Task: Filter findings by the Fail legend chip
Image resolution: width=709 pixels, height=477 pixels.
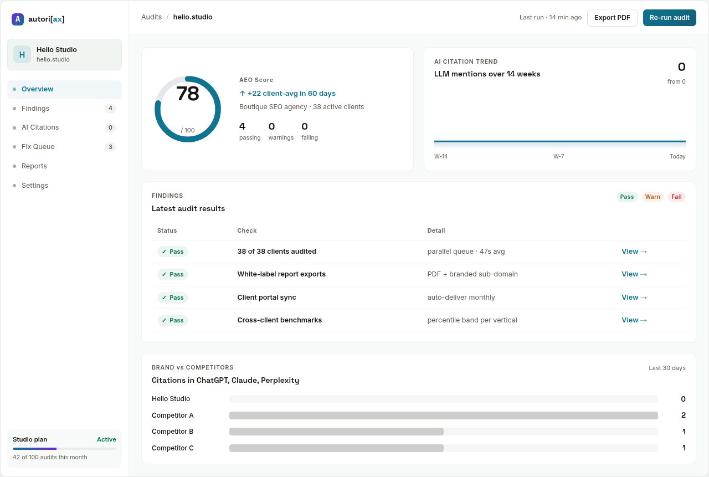Action: 676,197
